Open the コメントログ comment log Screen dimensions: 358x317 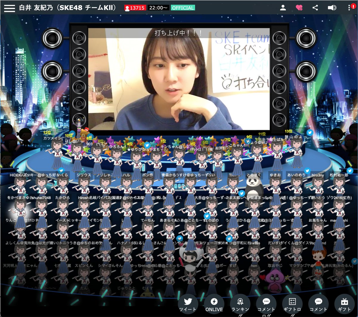pos(266,304)
